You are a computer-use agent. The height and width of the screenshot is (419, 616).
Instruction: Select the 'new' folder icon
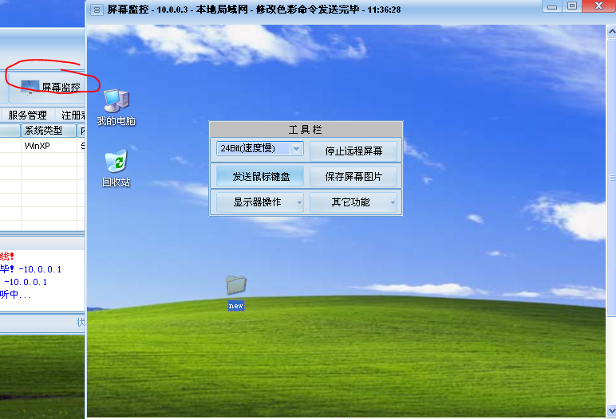236,292
